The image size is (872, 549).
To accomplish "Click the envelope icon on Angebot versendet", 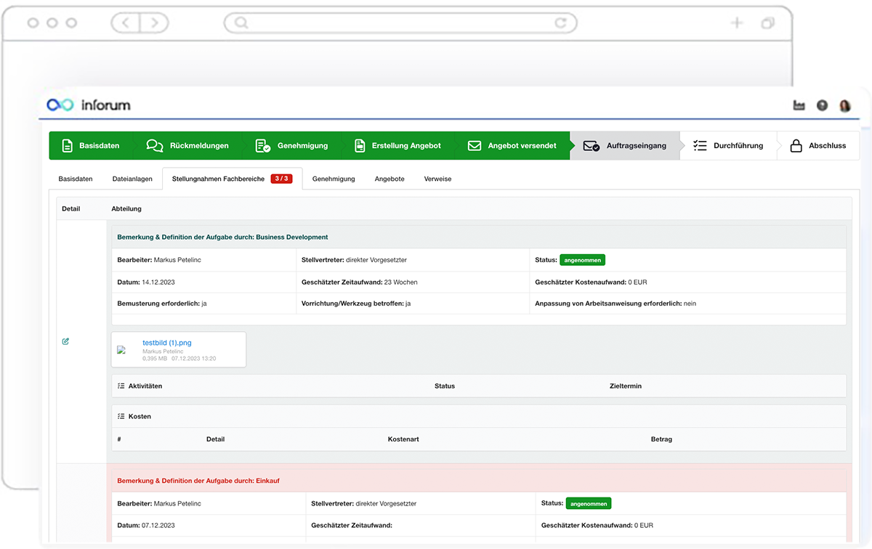I will (475, 145).
